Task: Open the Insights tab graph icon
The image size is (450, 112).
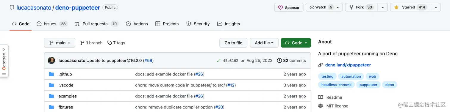Action: pyautogui.click(x=220, y=24)
